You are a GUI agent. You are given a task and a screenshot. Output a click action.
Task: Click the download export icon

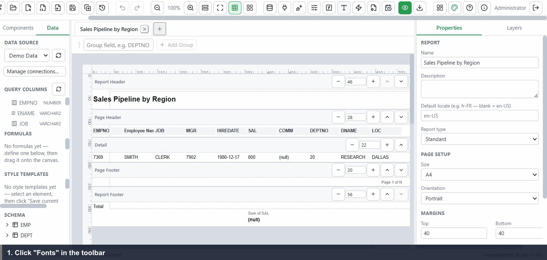point(420,8)
